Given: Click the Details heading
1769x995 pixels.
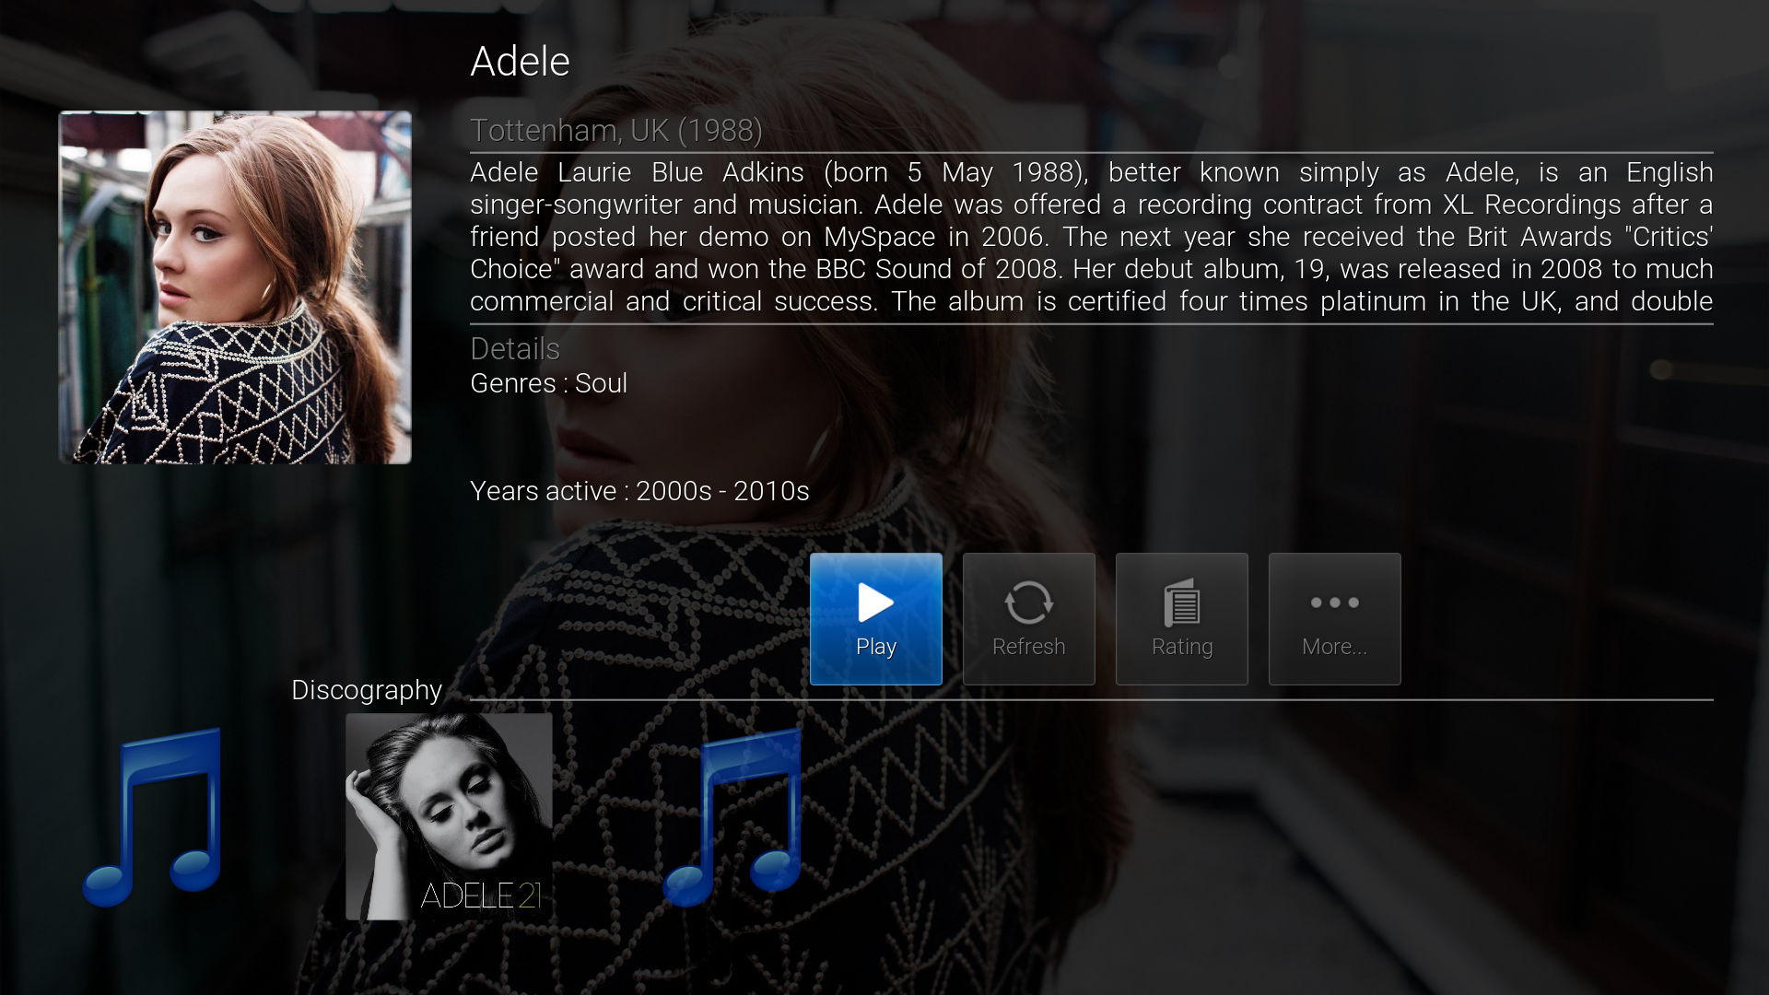Looking at the screenshot, I should coord(515,349).
